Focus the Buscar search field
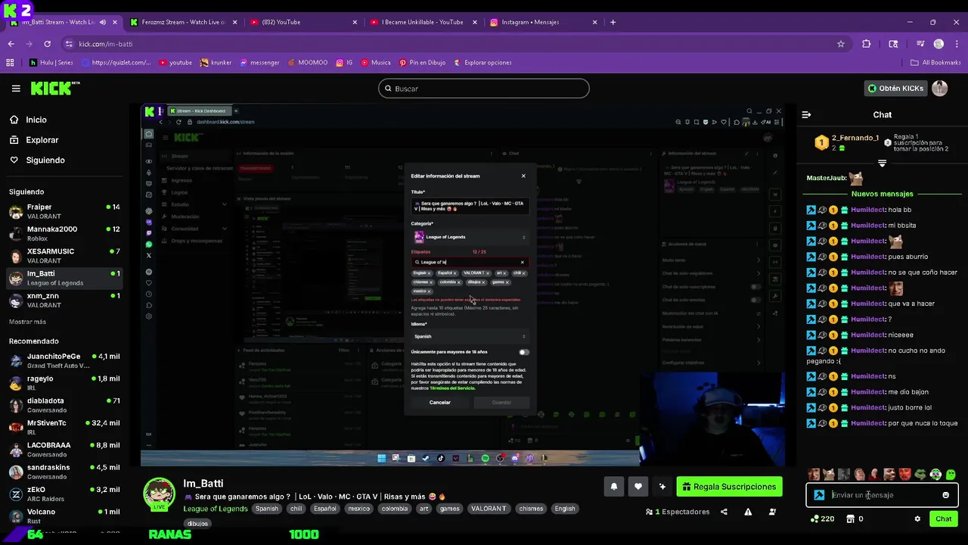968x545 pixels. click(484, 89)
